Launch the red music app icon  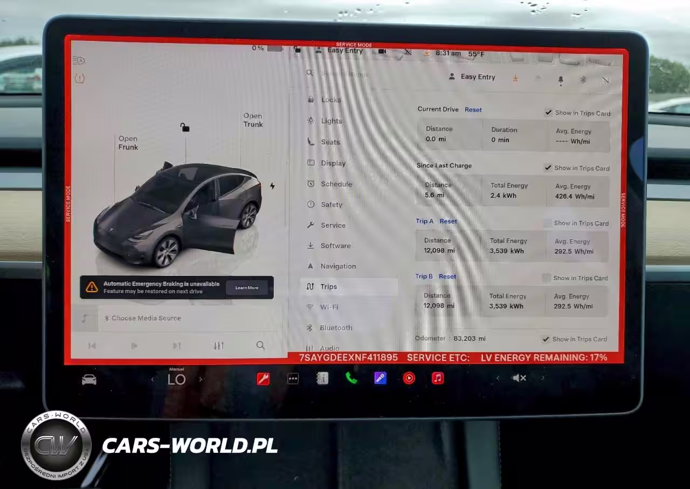click(438, 378)
